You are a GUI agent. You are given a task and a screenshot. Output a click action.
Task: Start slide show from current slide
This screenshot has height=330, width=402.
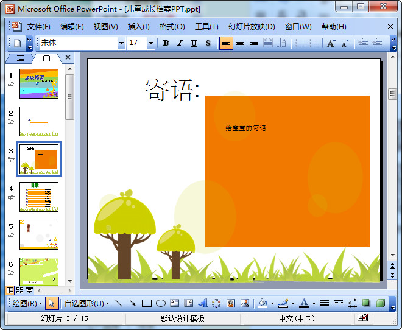click(29, 290)
